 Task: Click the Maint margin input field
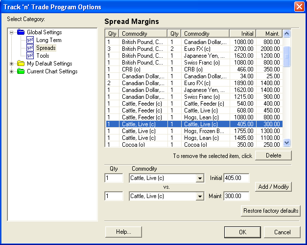236,196
